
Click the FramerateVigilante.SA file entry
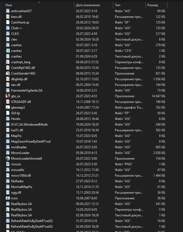tap(26, 90)
